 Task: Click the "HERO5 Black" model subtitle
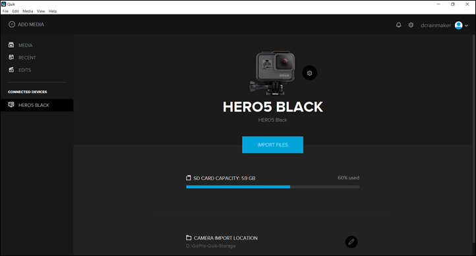coord(272,120)
